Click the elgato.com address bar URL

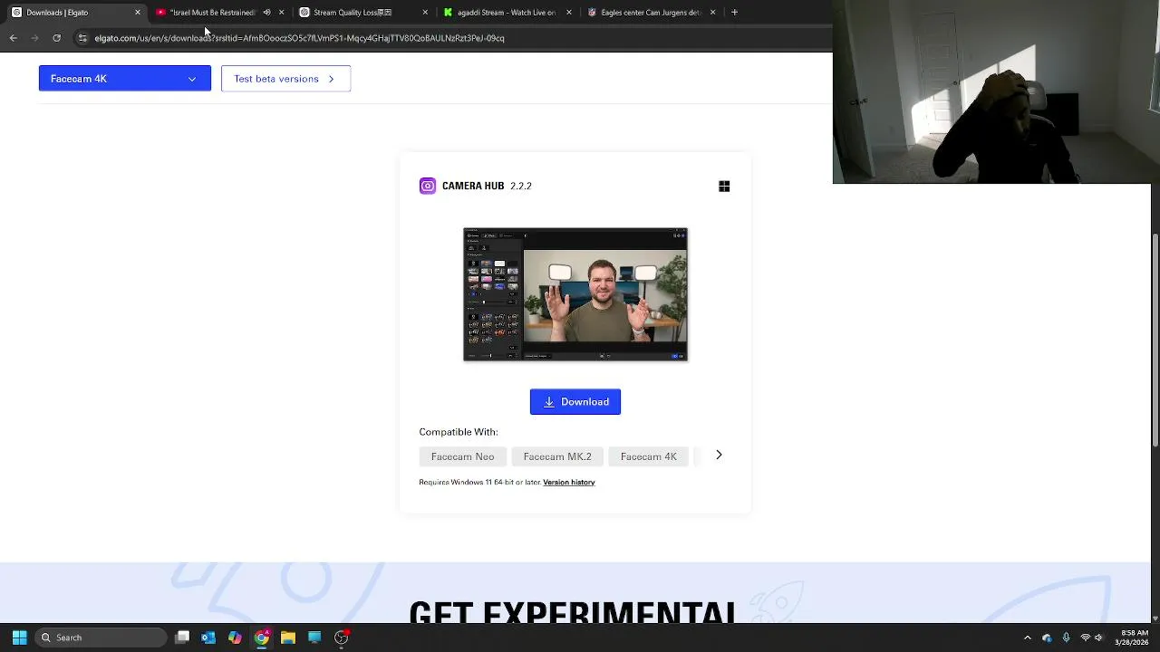click(x=299, y=38)
